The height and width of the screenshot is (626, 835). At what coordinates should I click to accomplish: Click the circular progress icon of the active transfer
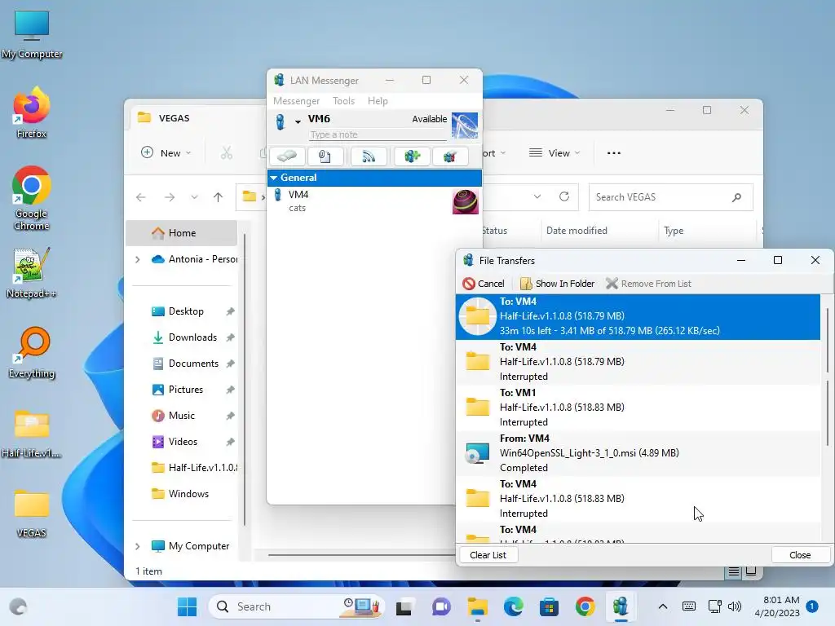click(478, 316)
